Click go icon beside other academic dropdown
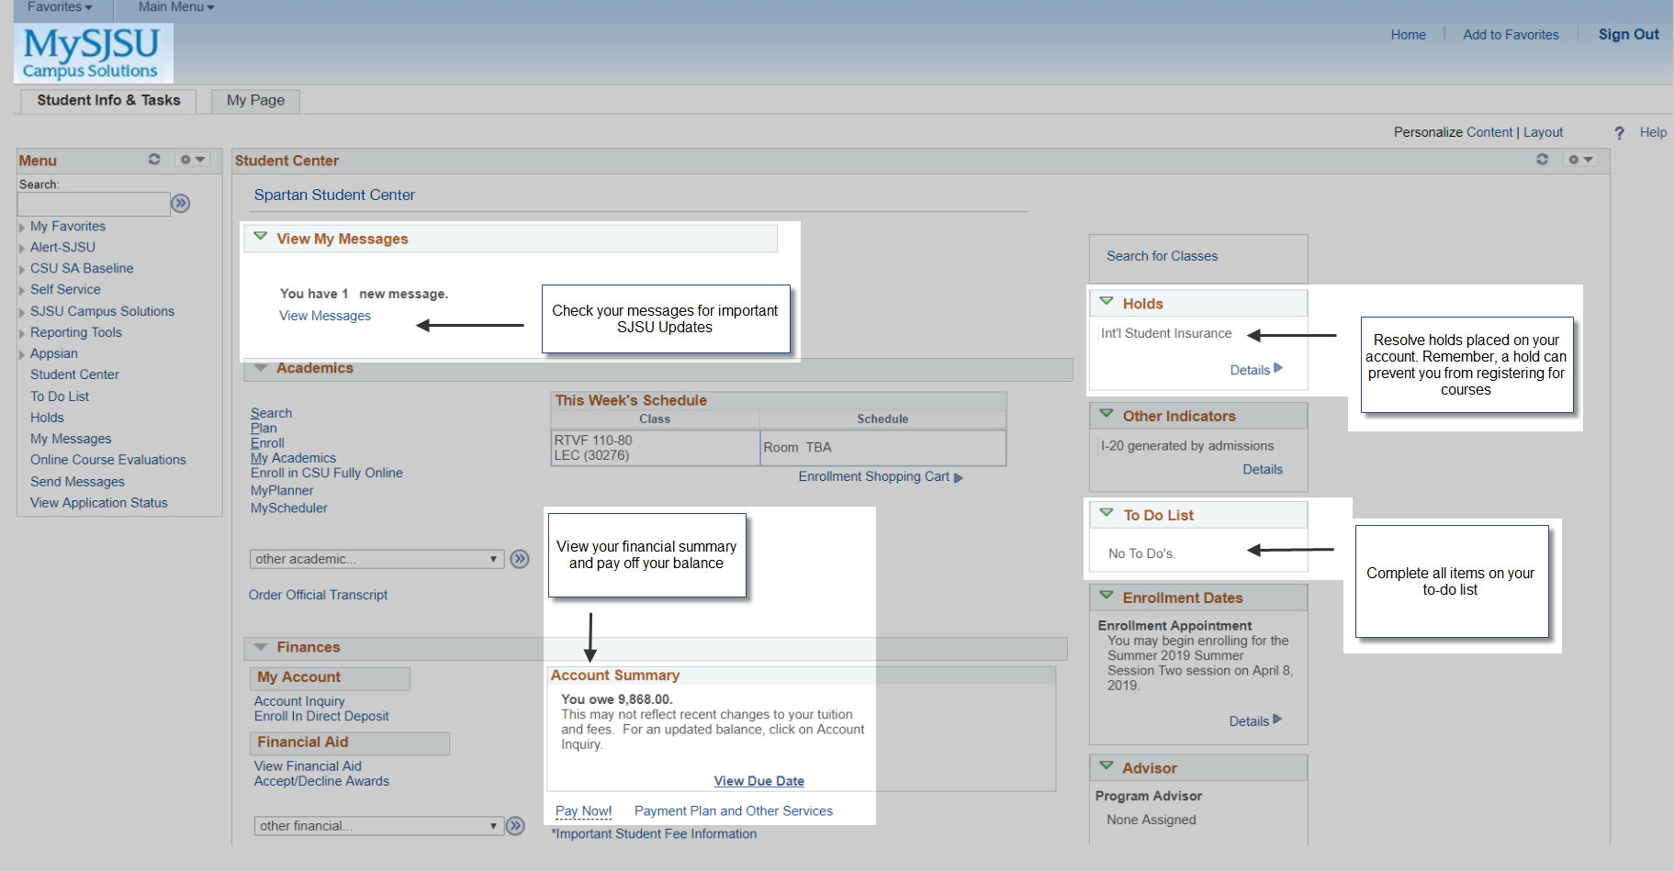The width and height of the screenshot is (1674, 871). coord(520,559)
